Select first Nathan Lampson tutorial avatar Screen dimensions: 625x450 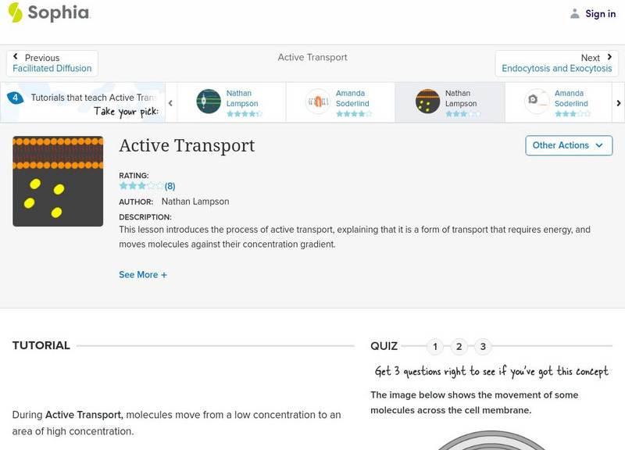click(x=209, y=102)
